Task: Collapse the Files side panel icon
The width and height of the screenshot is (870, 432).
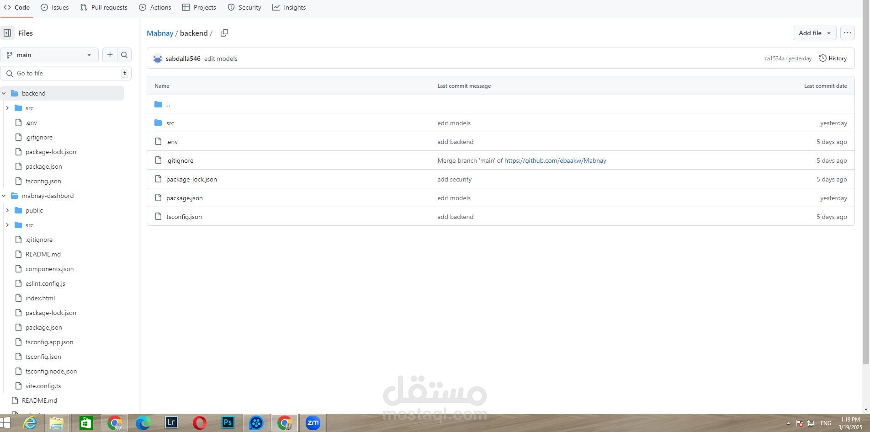Action: [x=7, y=33]
